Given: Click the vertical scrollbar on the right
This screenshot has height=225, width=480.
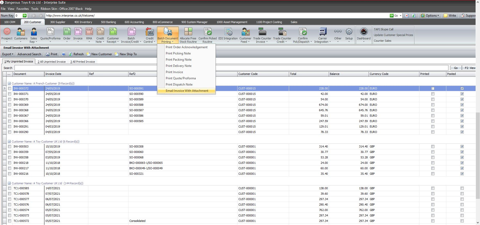Looking at the screenshot, I should (478, 156).
